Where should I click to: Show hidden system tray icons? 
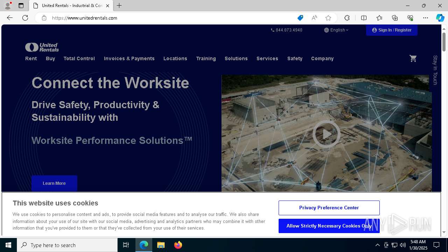377,245
